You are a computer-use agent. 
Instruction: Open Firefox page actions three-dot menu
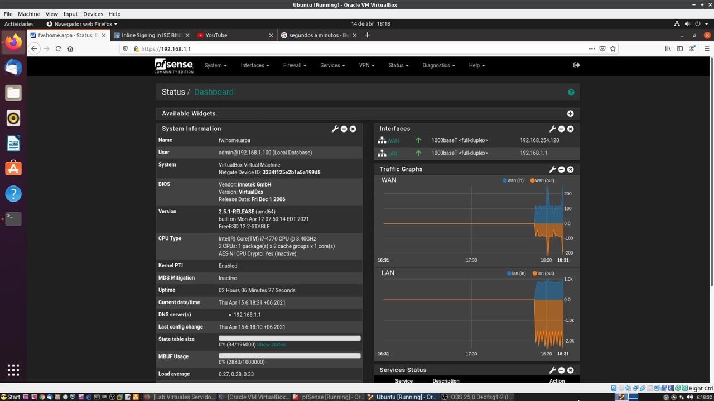click(x=592, y=49)
